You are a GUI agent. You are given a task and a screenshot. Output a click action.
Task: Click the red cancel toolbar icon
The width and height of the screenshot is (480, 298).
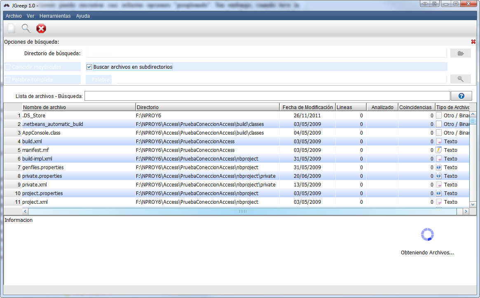coord(41,28)
